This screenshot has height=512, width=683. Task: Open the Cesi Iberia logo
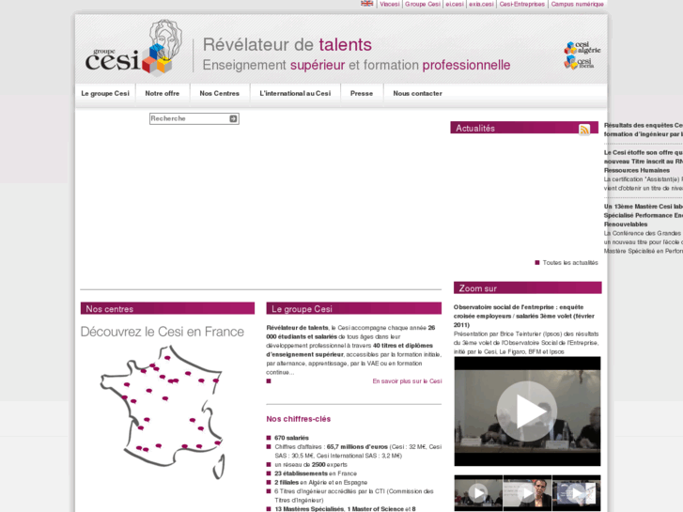coord(580,62)
